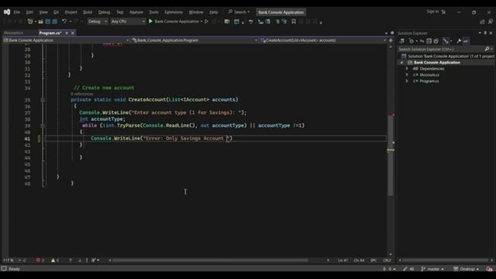Click editor vertical scrollbar thumb
496x279 pixels.
coord(391,155)
